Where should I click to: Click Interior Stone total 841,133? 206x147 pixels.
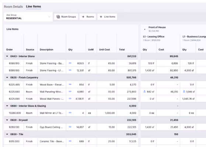tap(132, 56)
